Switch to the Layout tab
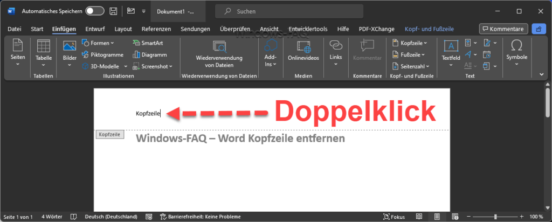 point(123,29)
